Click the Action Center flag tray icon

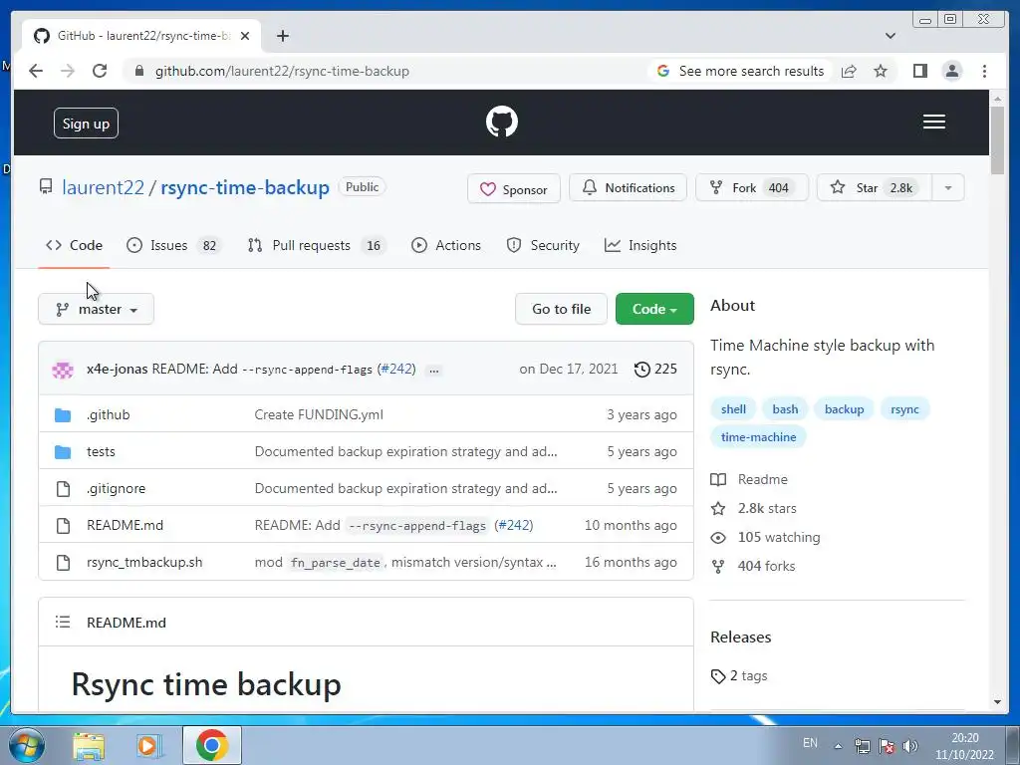coord(886,745)
